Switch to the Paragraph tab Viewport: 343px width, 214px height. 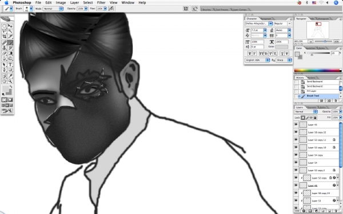pyautogui.click(x=266, y=19)
